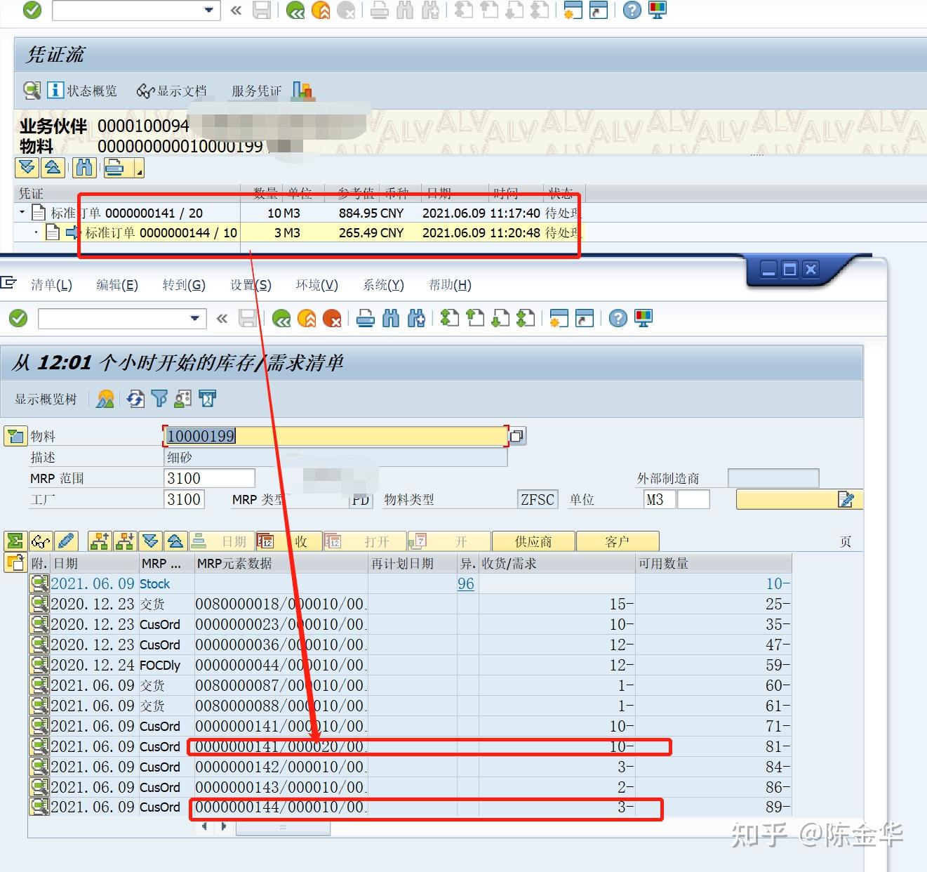Open material field search help button
Viewport: 927px width, 872px height.
516,436
